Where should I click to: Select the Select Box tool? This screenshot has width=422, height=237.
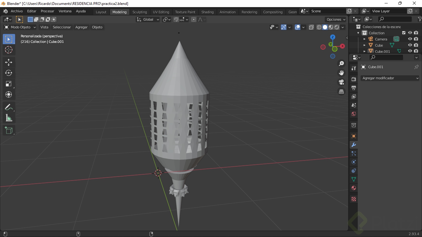(x=9, y=39)
